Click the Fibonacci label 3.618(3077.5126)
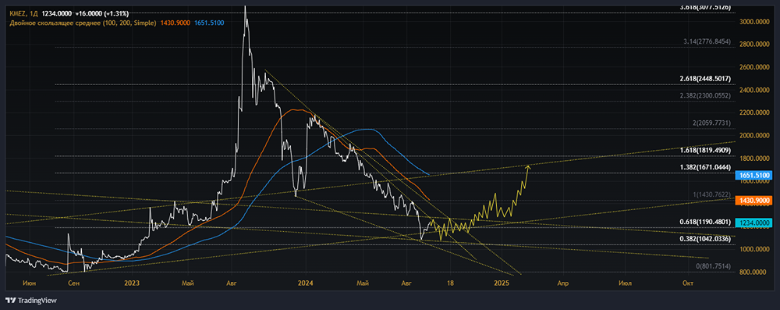Screen dimensions: 780x310 pyautogui.click(x=705, y=8)
